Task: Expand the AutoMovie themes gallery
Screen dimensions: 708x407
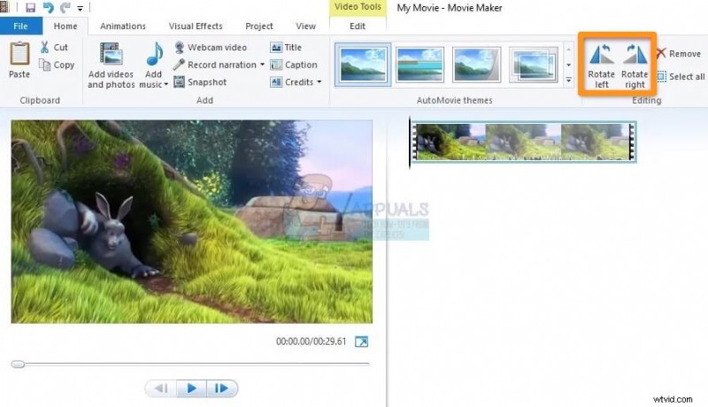Action: click(x=568, y=81)
